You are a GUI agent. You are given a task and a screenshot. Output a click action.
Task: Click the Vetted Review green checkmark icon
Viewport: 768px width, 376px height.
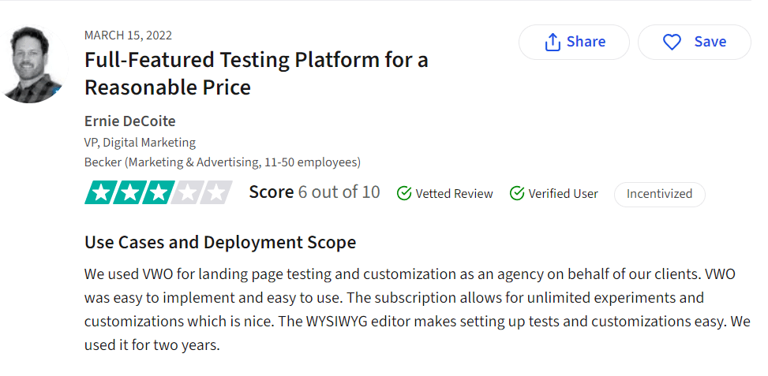click(x=403, y=194)
